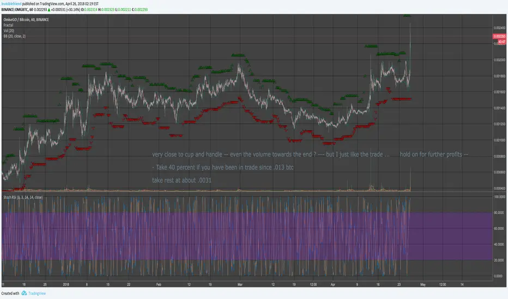Select the BINANCE:OMGBTC, 60 symbol header
This screenshot has height=299, width=508.
[x=17, y=10]
